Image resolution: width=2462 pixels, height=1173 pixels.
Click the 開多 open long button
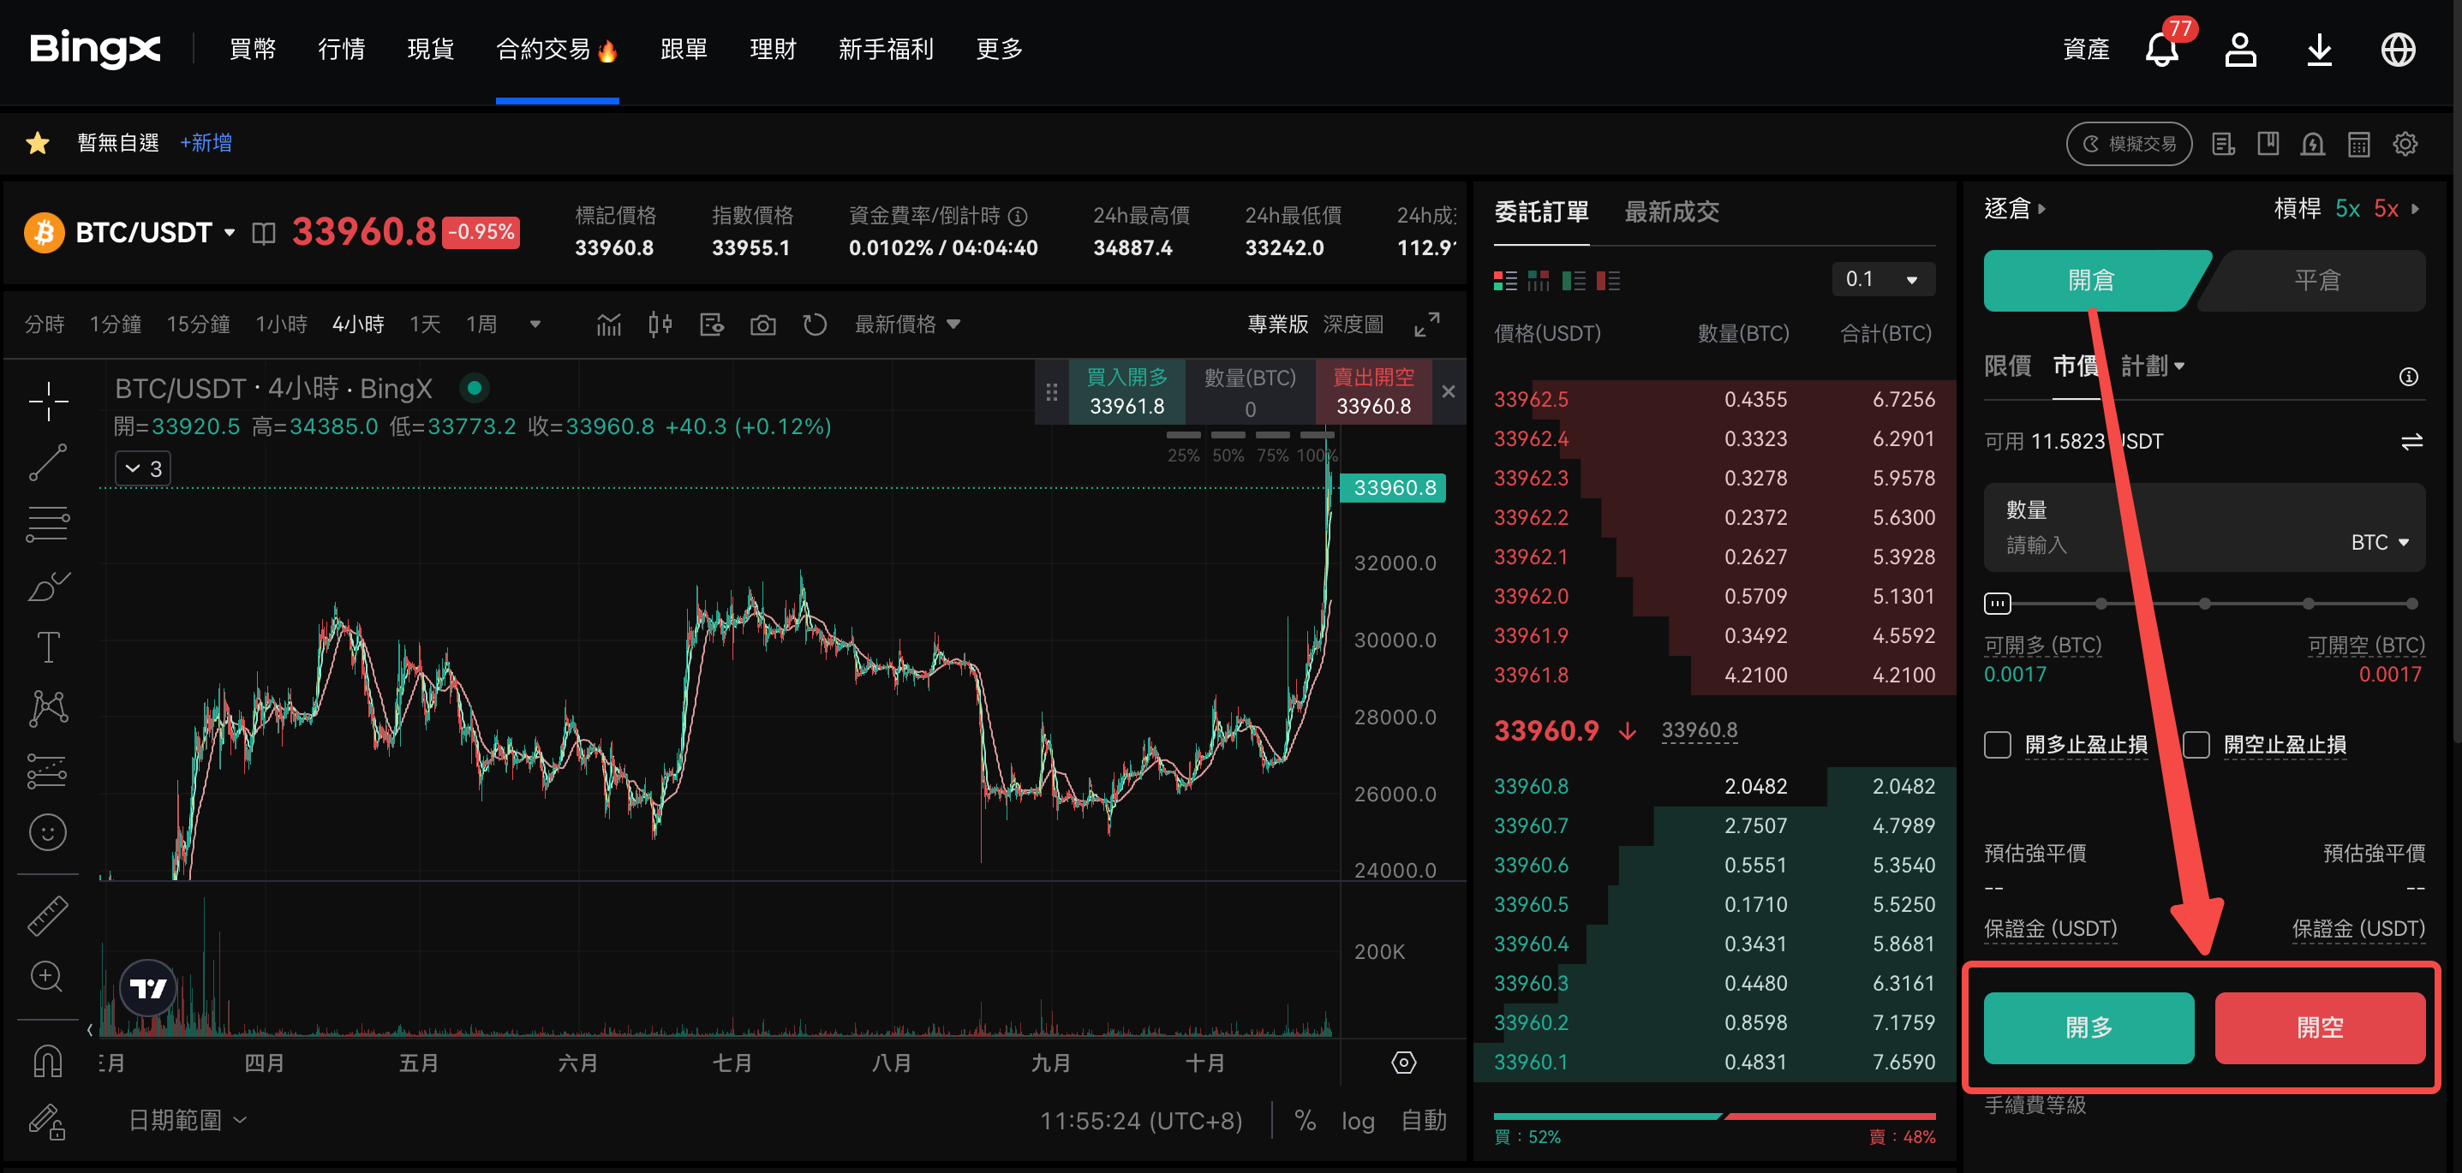2089,1027
